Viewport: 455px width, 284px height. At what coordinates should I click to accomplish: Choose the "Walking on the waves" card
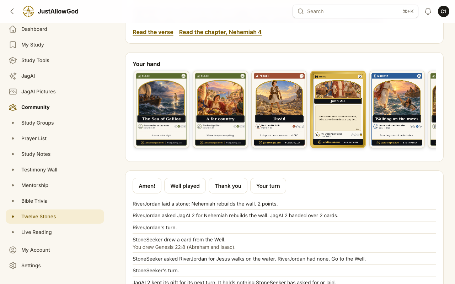tap(397, 109)
